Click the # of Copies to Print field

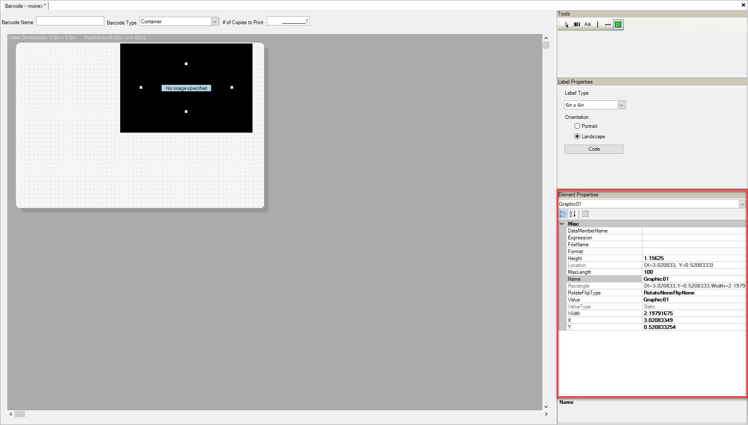288,21
